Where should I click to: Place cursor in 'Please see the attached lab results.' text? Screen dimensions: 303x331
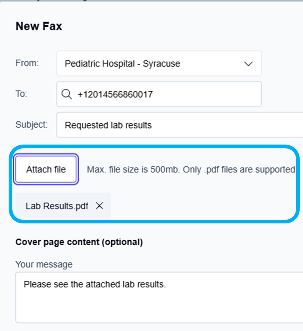coord(95,284)
